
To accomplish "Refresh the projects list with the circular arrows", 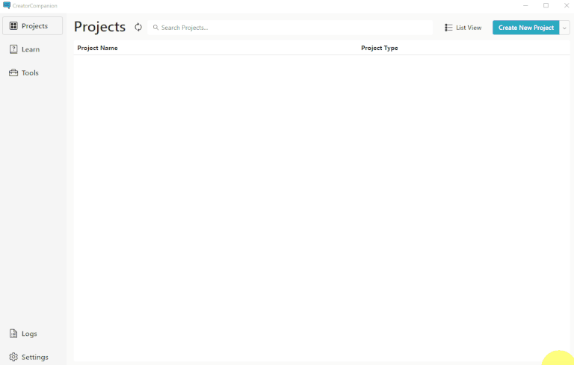I will point(138,28).
